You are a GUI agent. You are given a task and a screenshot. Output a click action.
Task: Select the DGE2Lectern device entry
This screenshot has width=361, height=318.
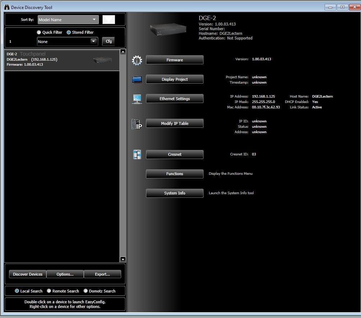click(x=62, y=60)
